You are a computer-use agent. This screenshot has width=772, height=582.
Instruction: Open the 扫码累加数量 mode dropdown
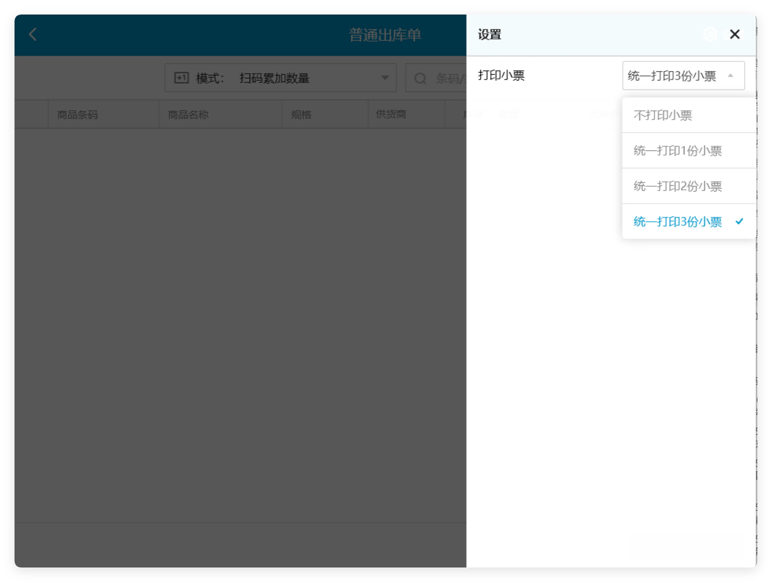[x=281, y=78]
